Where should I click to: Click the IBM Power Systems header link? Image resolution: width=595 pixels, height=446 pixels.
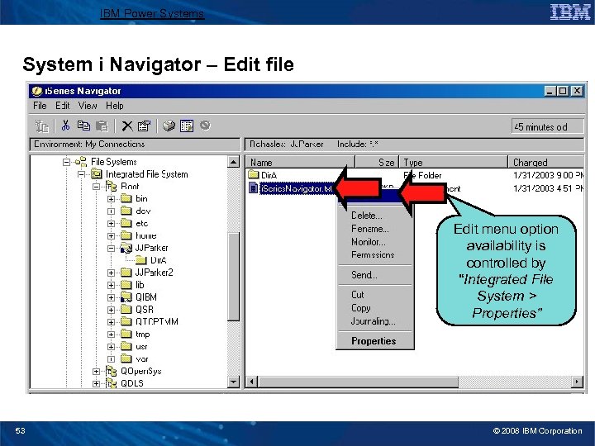(152, 13)
